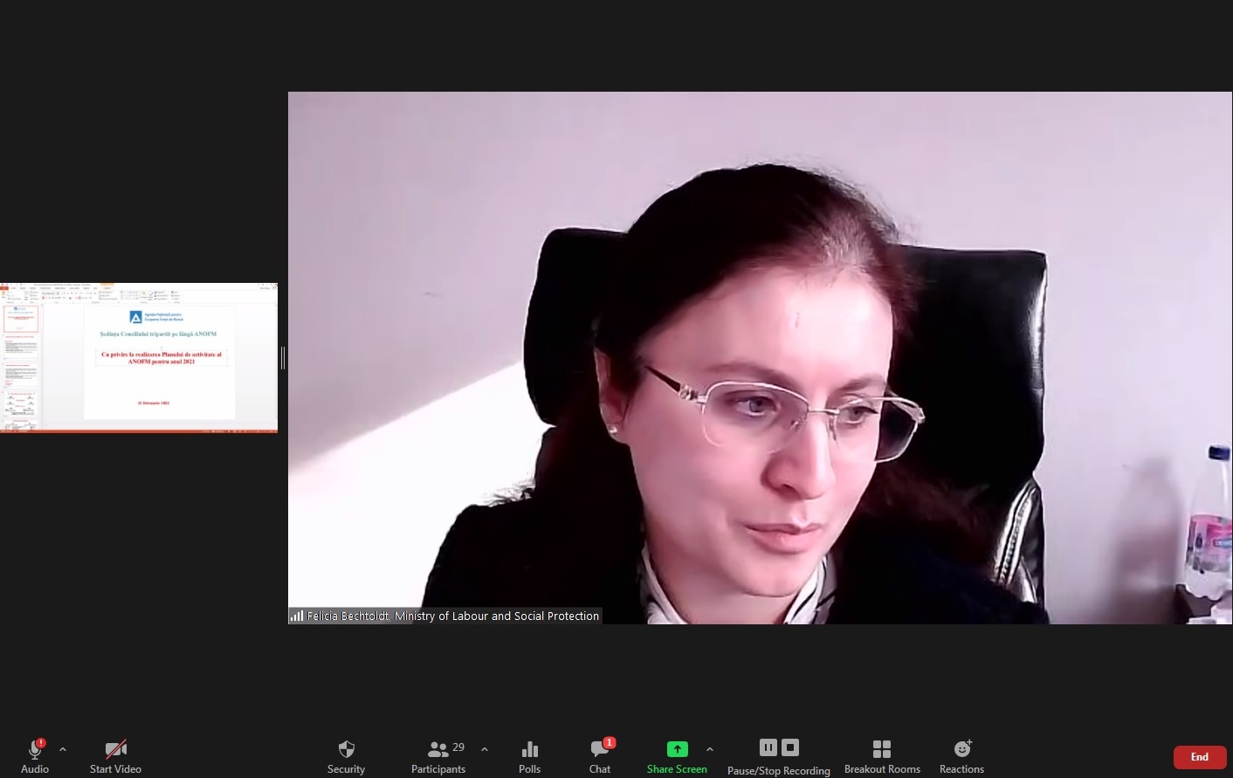Click the Audio microphone icon
The width and height of the screenshot is (1233, 778).
(x=35, y=749)
